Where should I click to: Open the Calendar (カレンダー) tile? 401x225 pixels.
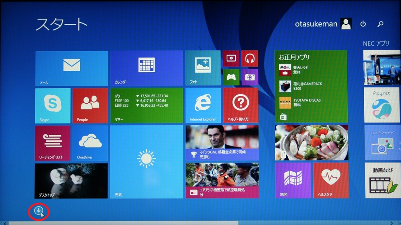click(x=146, y=68)
